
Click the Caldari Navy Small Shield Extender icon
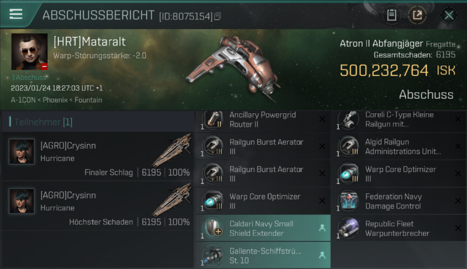click(213, 228)
